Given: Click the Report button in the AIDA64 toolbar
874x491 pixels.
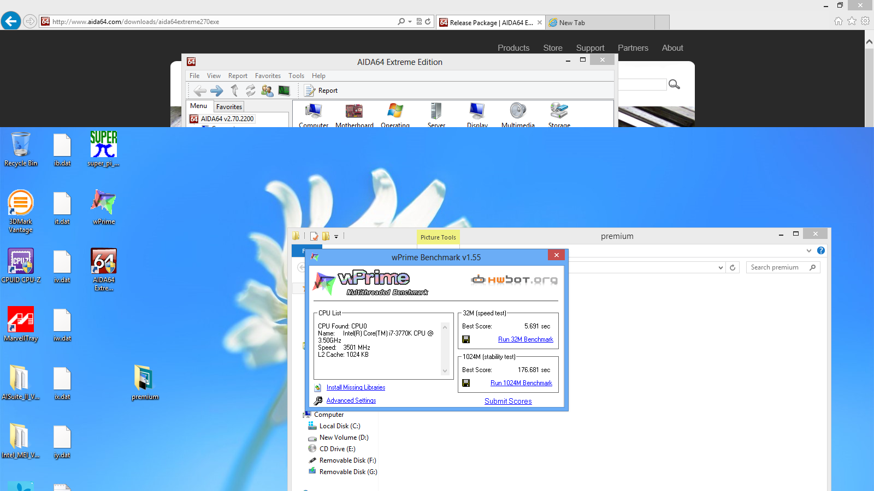Looking at the screenshot, I should click(x=321, y=91).
